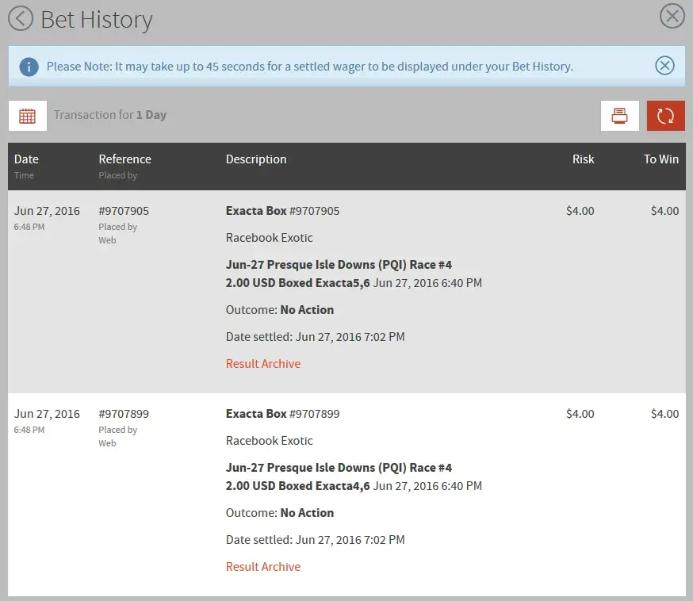Click the info icon in the notice banner

29,67
